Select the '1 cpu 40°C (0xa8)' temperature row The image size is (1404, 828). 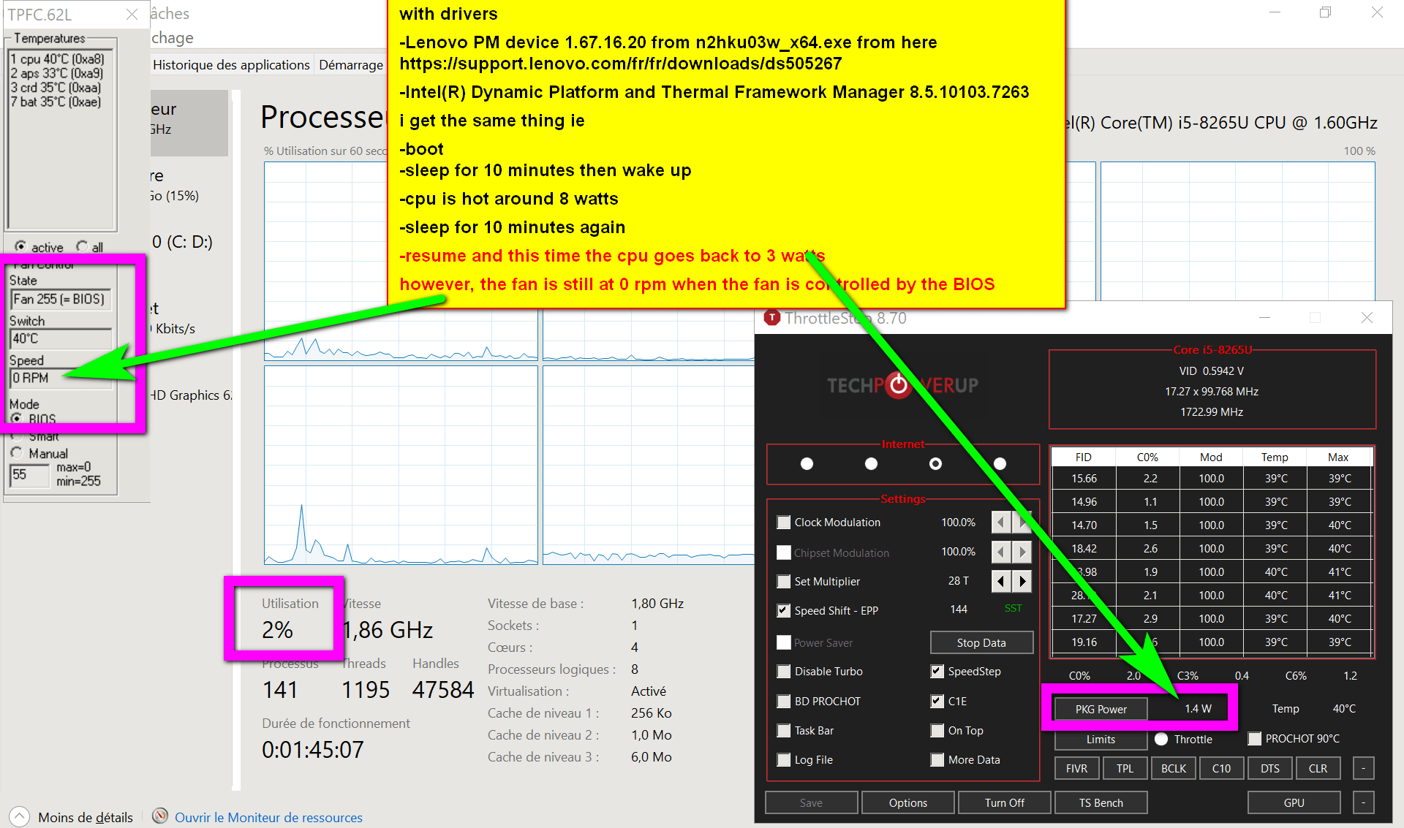57,58
